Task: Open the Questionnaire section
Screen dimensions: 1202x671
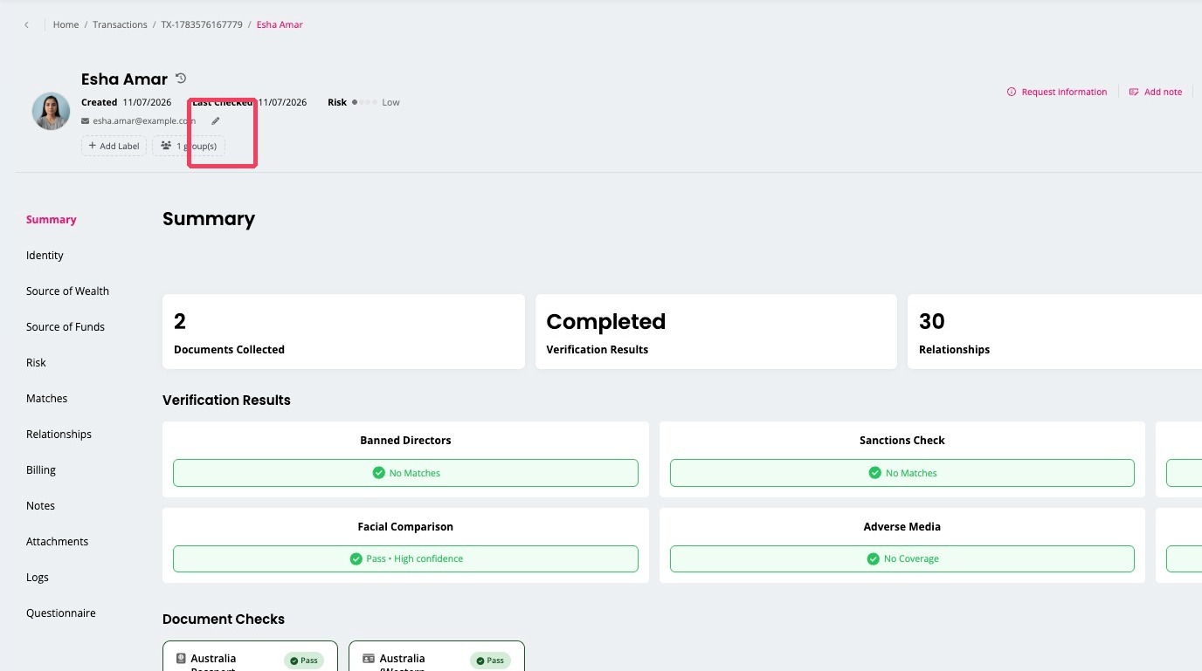Action: pos(60,613)
